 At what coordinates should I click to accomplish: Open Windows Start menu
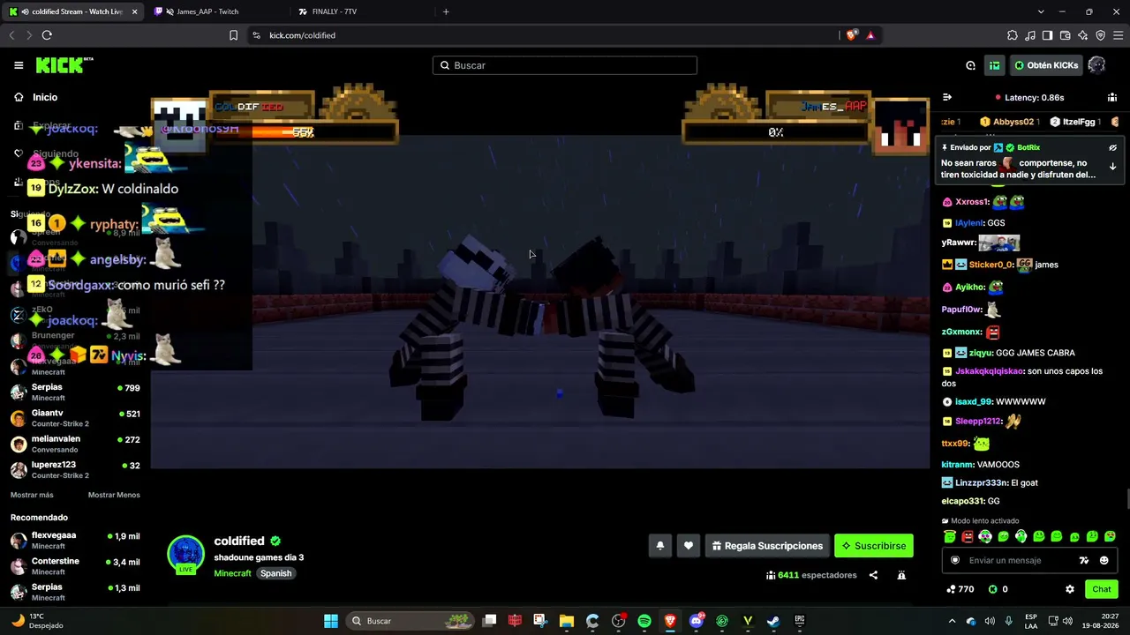coord(331,621)
